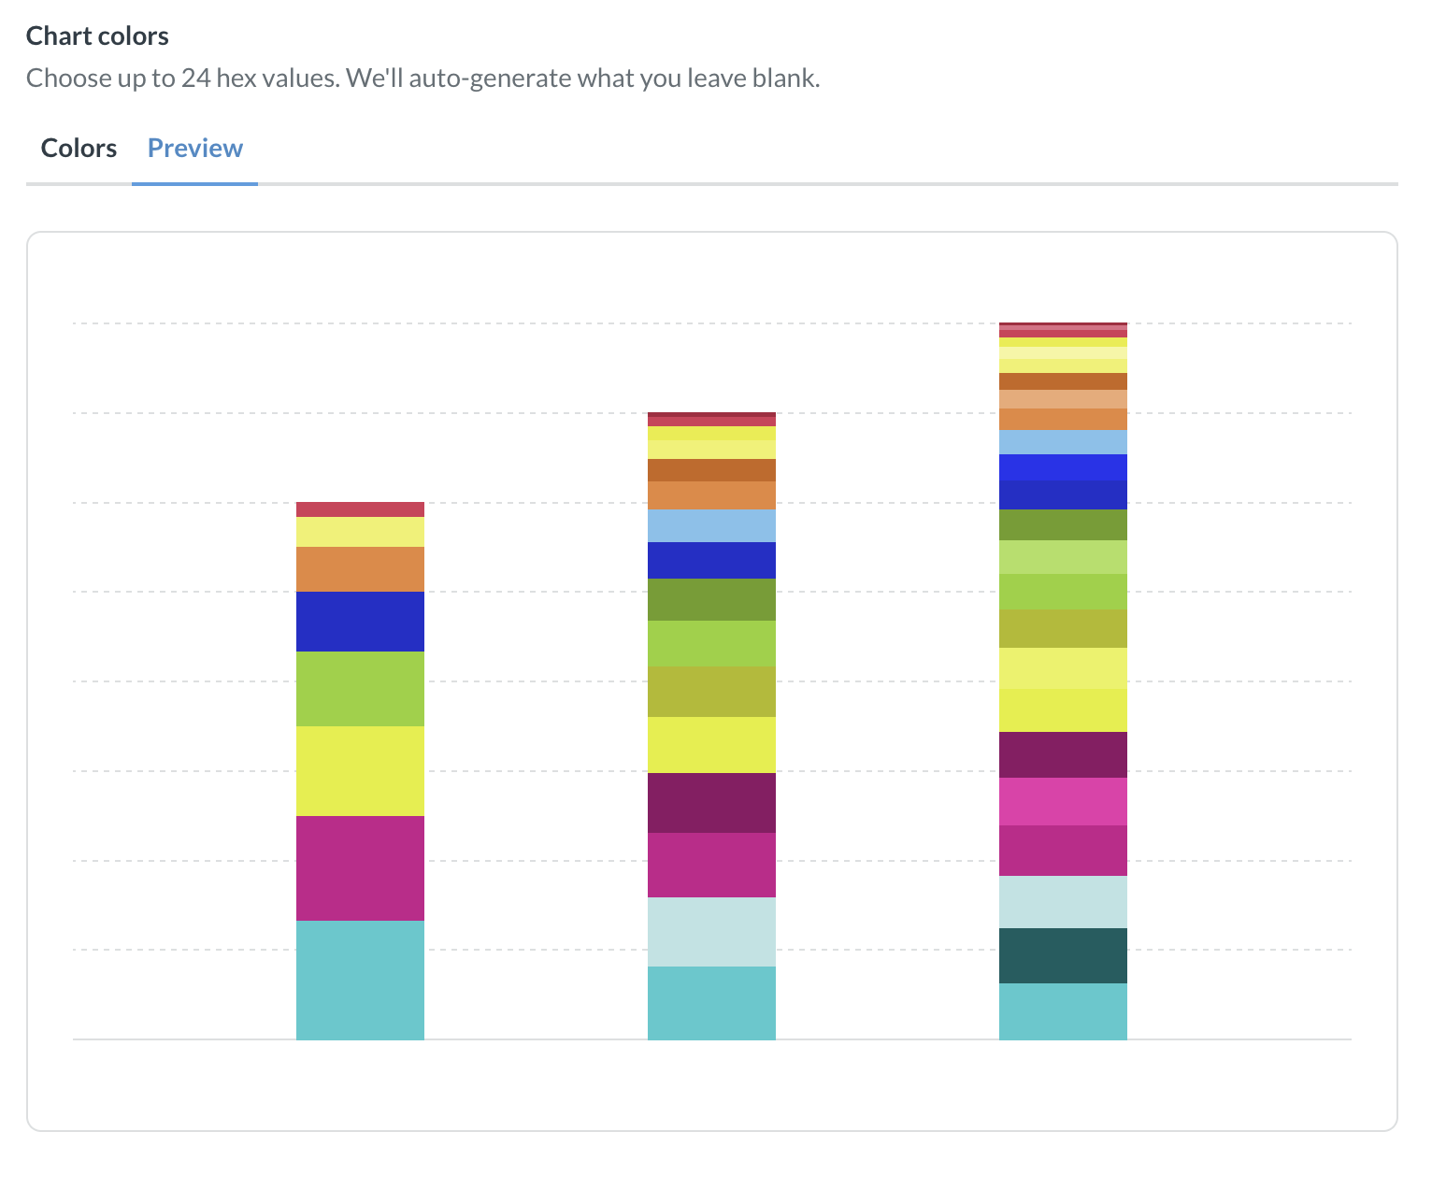This screenshot has width=1432, height=1189.
Task: Select the dark blue segment of the first bar
Action: tap(360, 620)
